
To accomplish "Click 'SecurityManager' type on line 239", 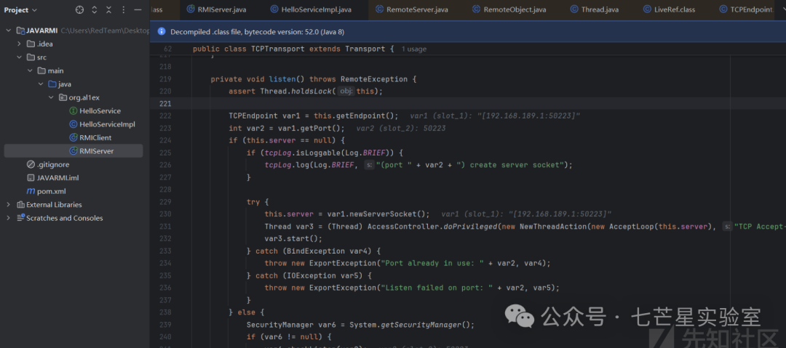I will [x=280, y=325].
